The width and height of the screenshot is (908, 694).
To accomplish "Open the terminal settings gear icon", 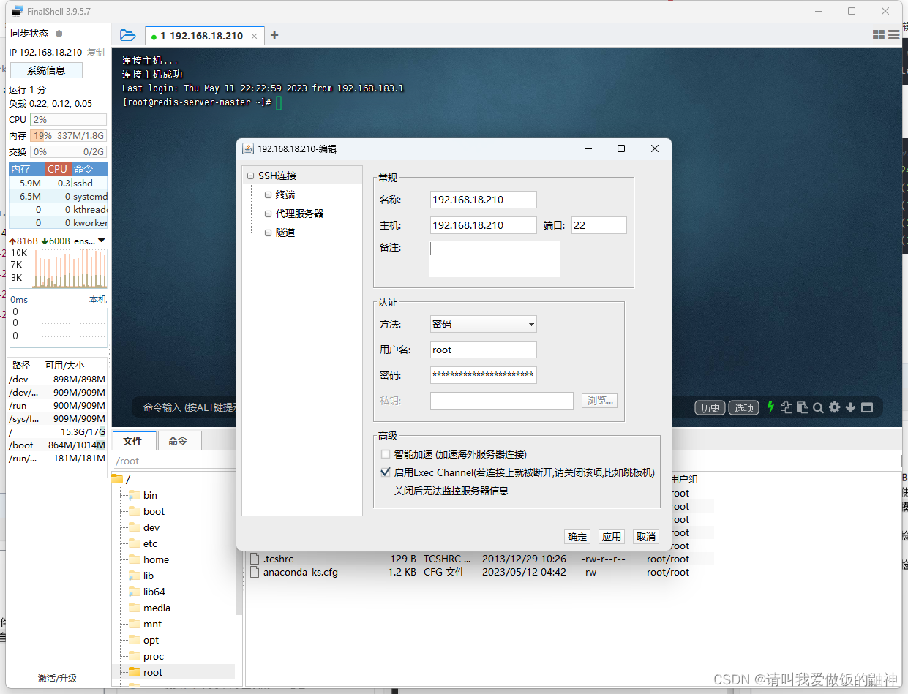I will pyautogui.click(x=834, y=407).
